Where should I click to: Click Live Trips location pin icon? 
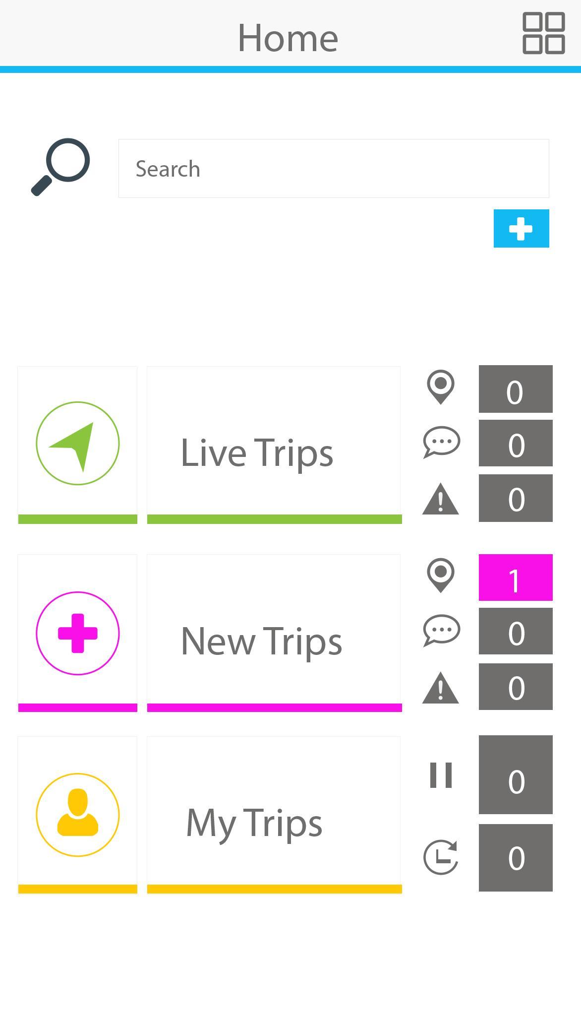[x=440, y=387]
